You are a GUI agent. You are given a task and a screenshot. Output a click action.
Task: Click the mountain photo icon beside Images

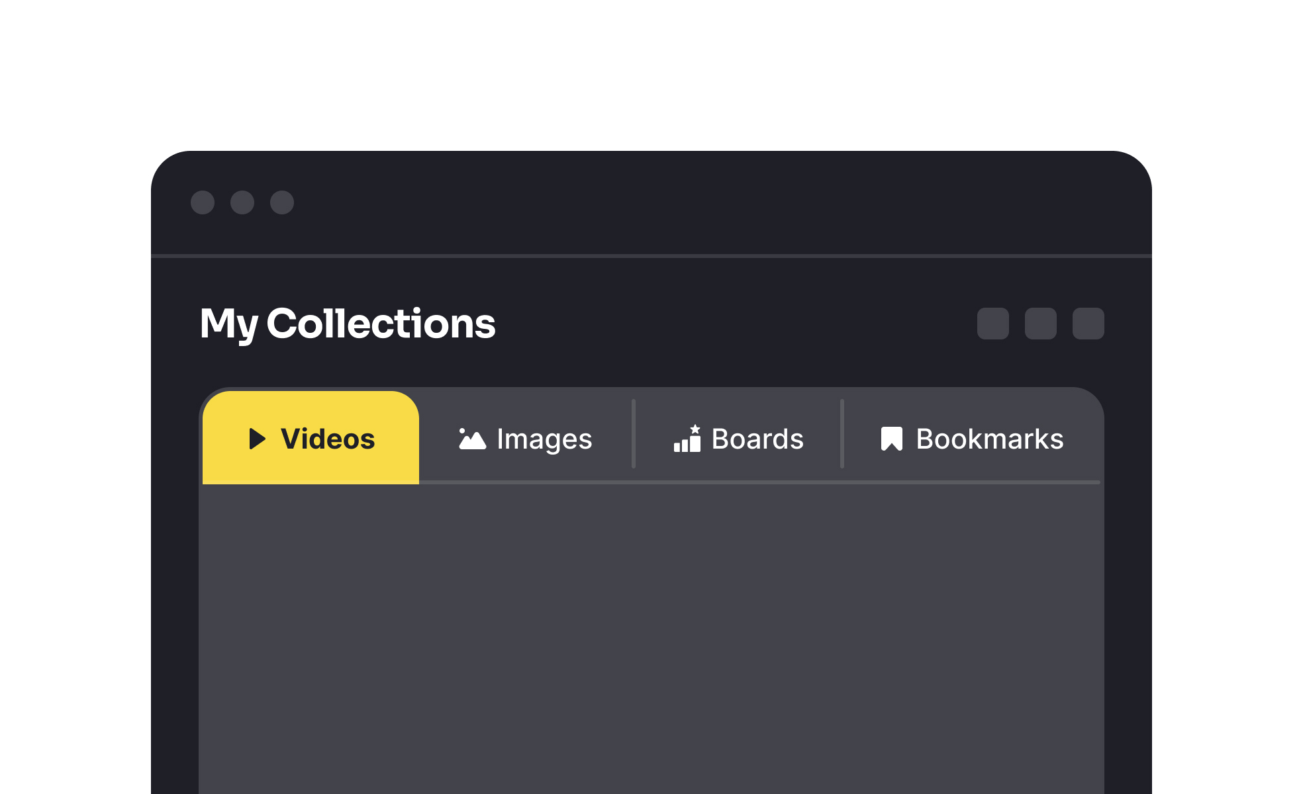[471, 438]
